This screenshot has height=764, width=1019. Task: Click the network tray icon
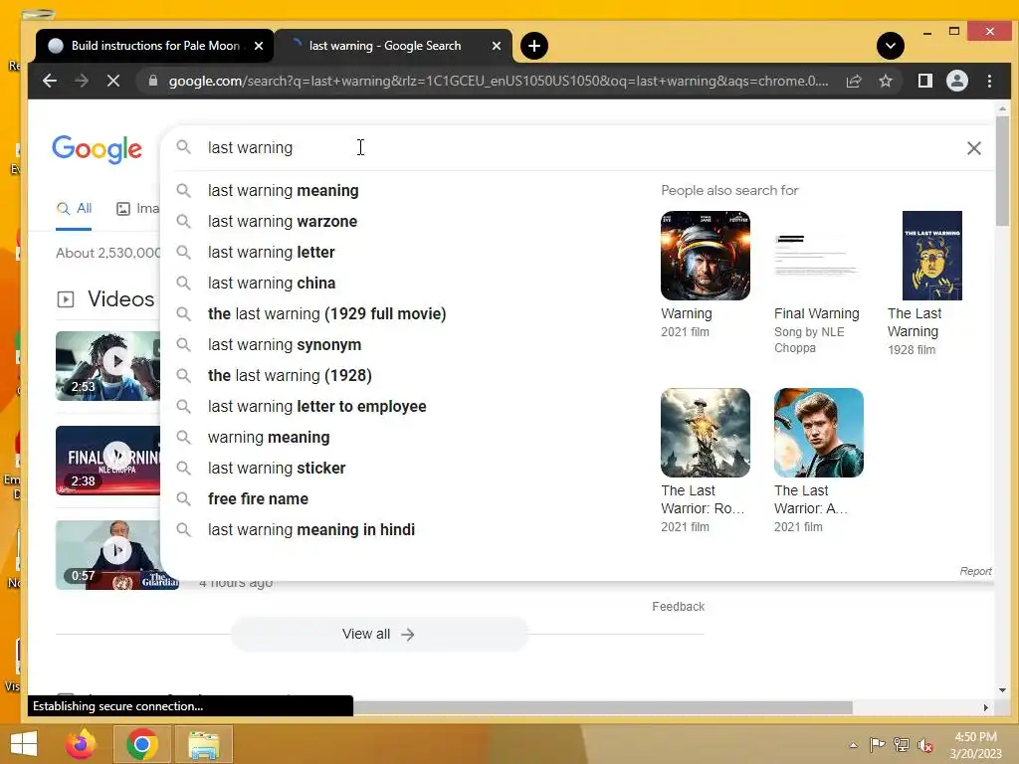(x=901, y=745)
